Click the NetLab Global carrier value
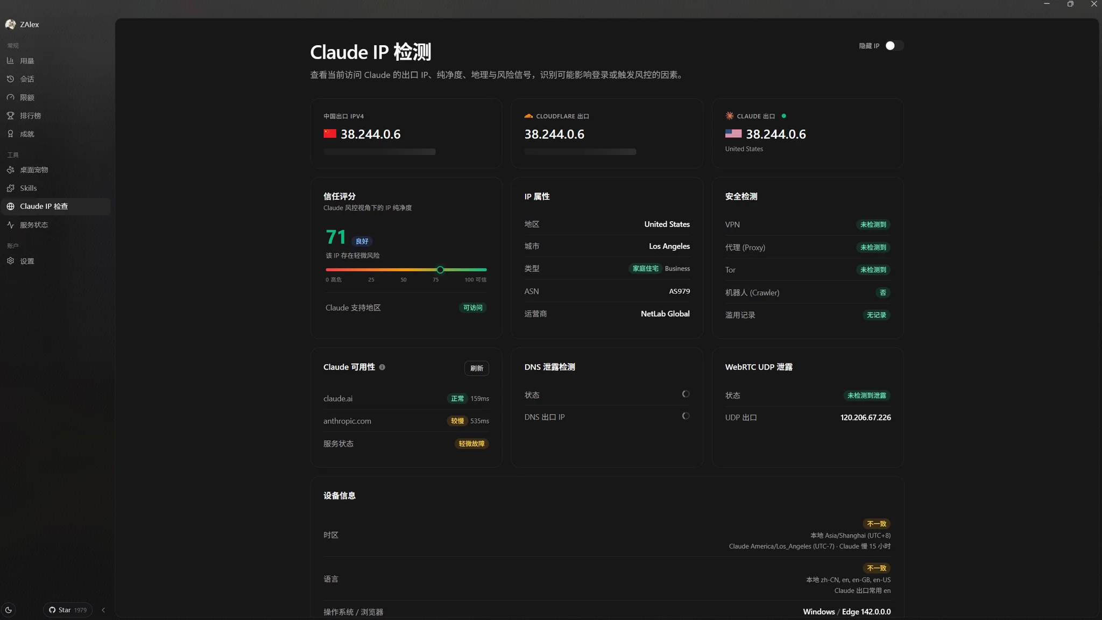This screenshot has height=620, width=1102. pyautogui.click(x=665, y=314)
